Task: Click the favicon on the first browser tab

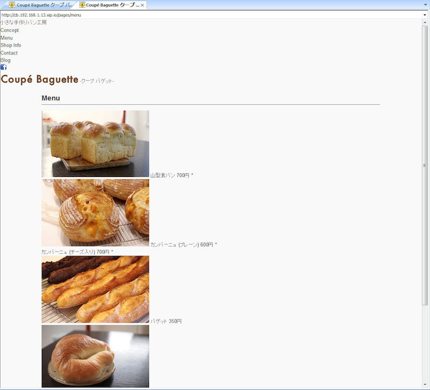Action: click(x=13, y=4)
